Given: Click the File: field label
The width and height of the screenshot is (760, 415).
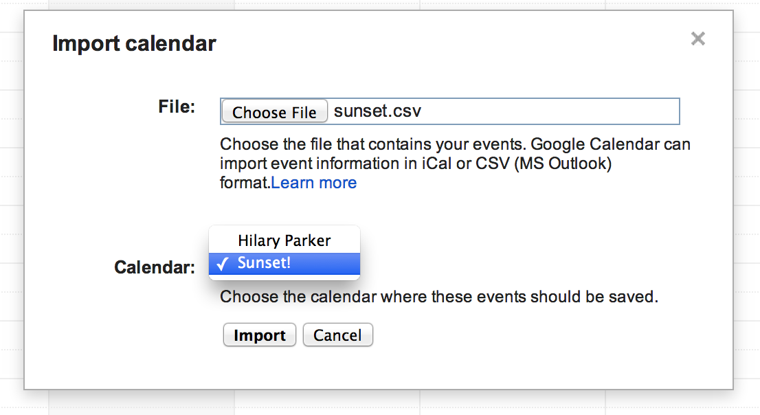Looking at the screenshot, I should 177,107.
